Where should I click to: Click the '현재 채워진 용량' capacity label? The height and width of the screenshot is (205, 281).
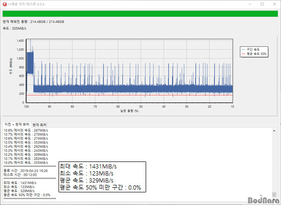[x=34, y=22]
